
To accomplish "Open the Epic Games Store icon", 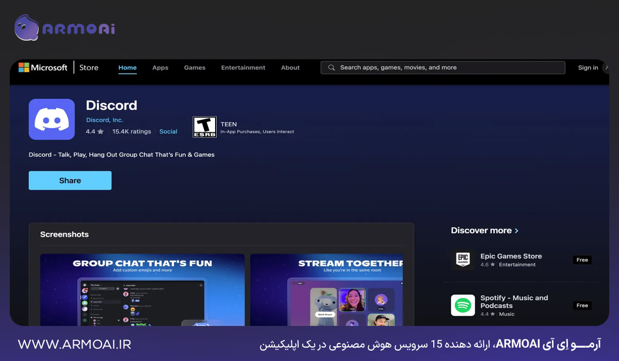I will [x=463, y=260].
